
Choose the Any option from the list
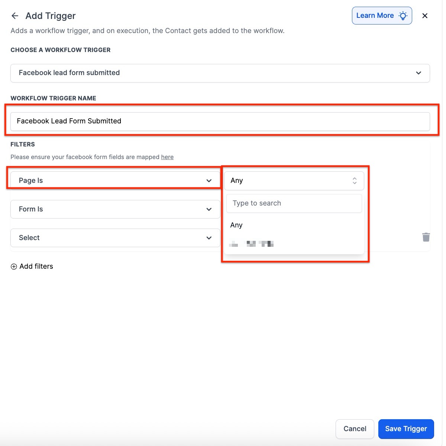coord(236,225)
